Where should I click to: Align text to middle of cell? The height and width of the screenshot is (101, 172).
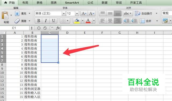point(110,13)
